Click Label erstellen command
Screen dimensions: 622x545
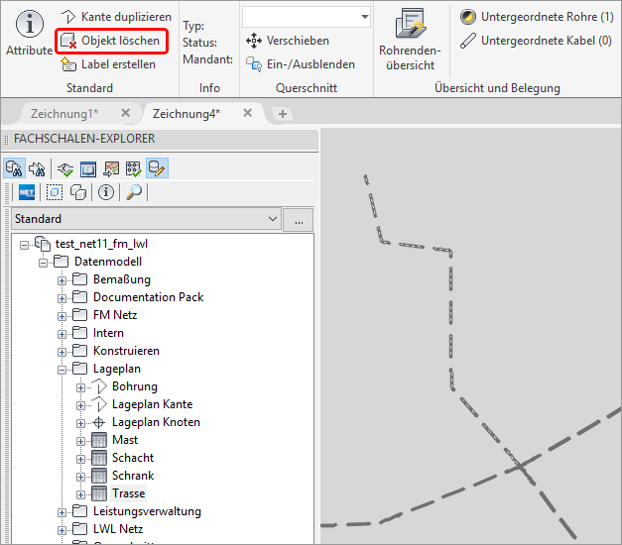pyautogui.click(x=108, y=64)
